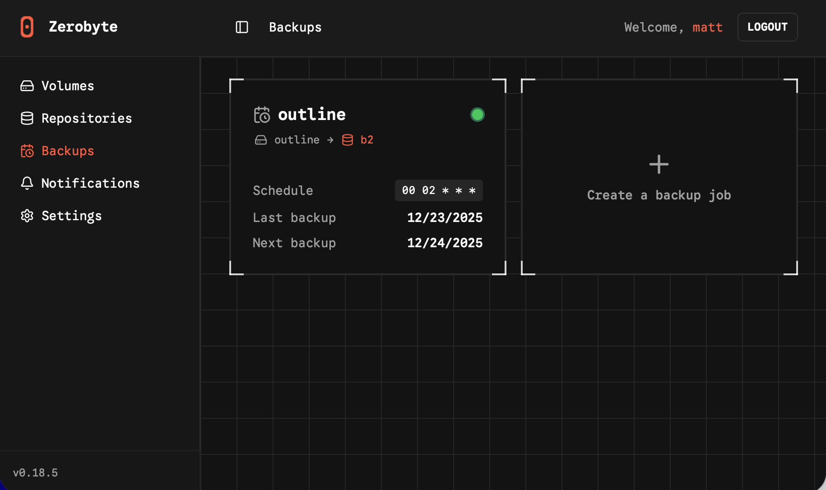Go to Repositories page

(87, 118)
